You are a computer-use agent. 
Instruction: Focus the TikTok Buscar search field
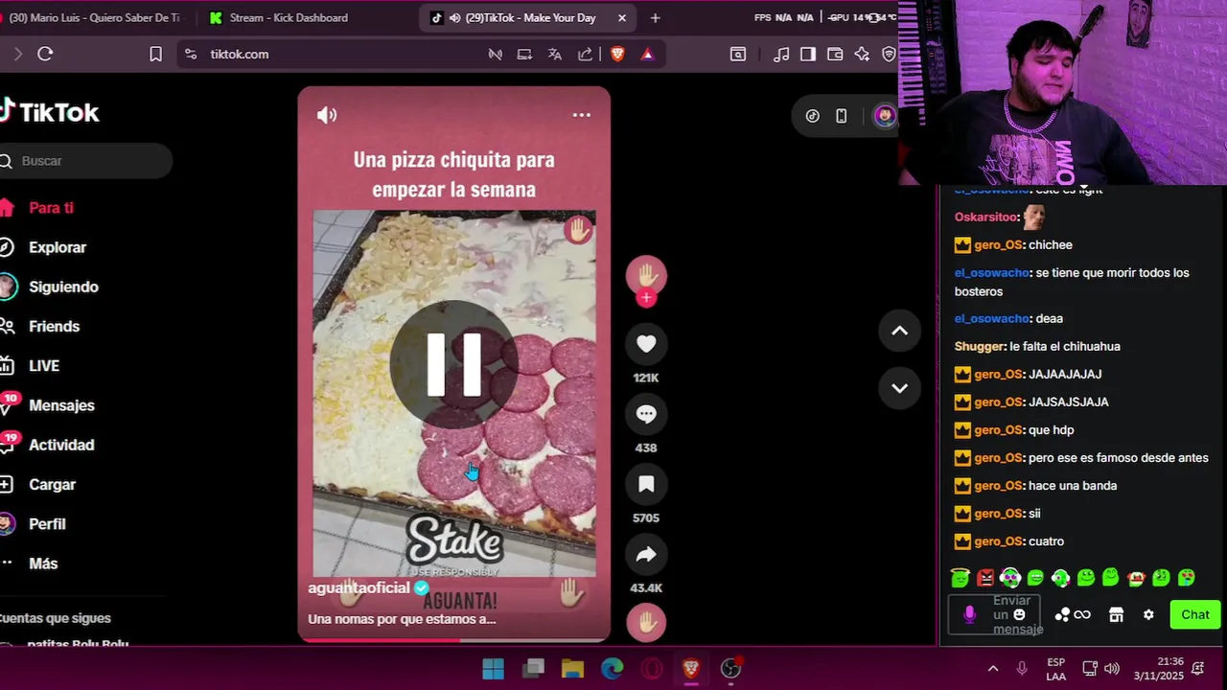[86, 161]
